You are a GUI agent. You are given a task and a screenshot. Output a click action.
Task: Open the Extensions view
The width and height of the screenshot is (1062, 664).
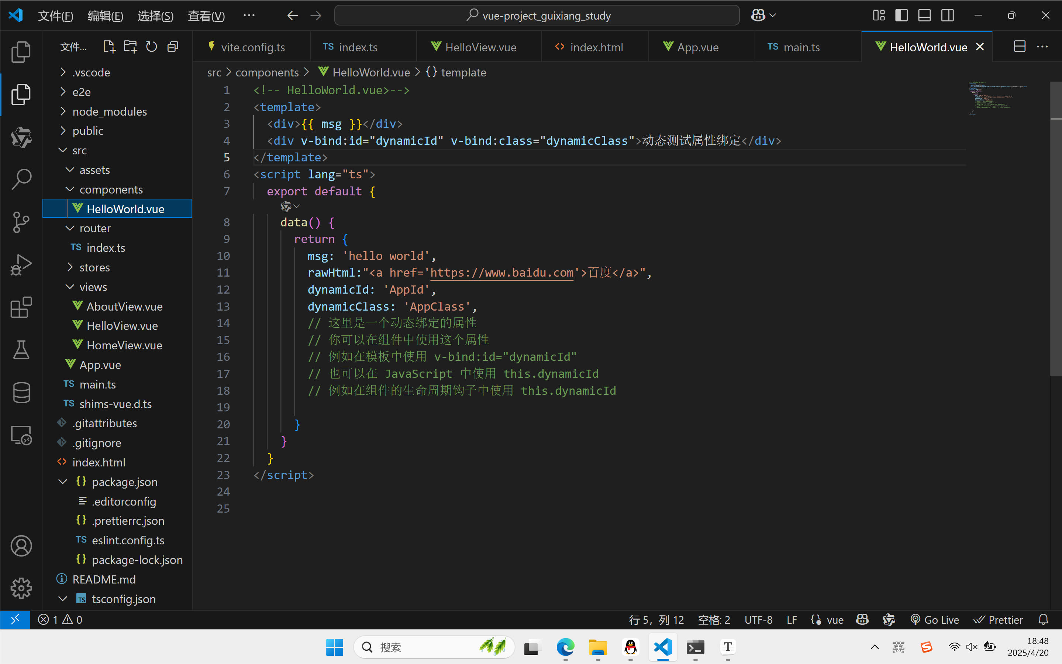pos(21,307)
